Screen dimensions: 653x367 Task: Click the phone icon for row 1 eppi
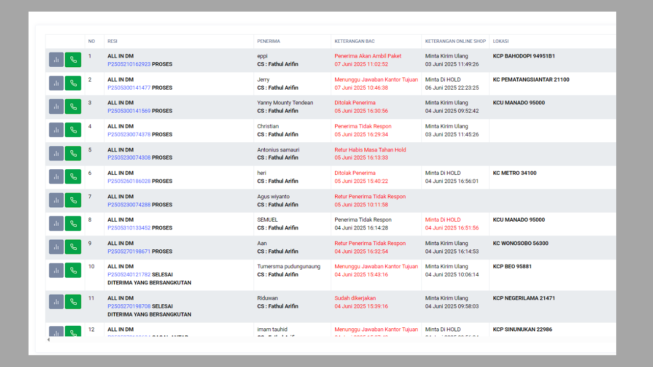tap(73, 60)
